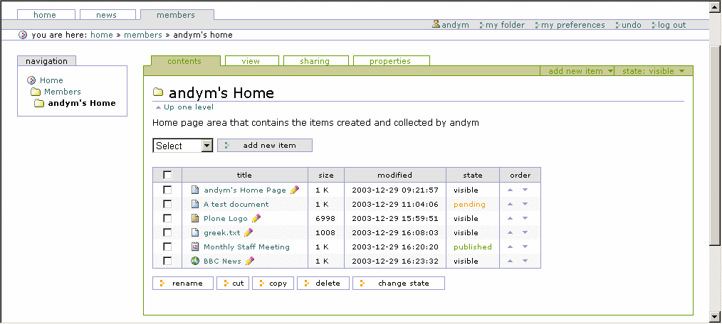Click the Monthly Staff Meeting event icon
722x324 pixels.
195,247
